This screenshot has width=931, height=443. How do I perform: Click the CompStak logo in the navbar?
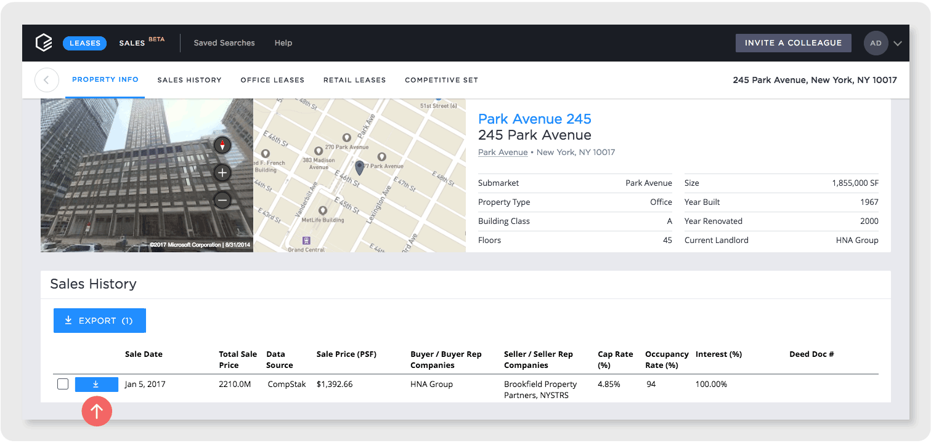coord(44,42)
